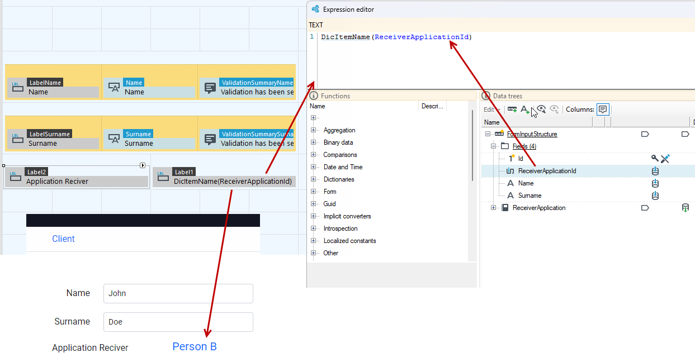Image resolution: width=695 pixels, height=362 pixels.
Task: Expand the ReceiverApplication tree node
Action: pyautogui.click(x=494, y=208)
